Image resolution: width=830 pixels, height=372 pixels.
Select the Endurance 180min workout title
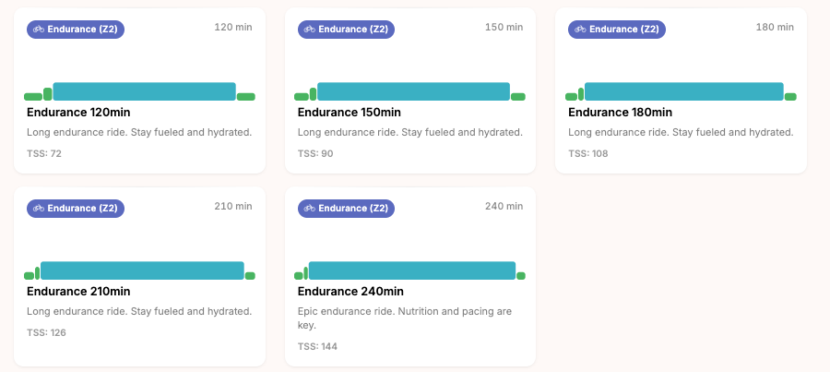pos(620,113)
